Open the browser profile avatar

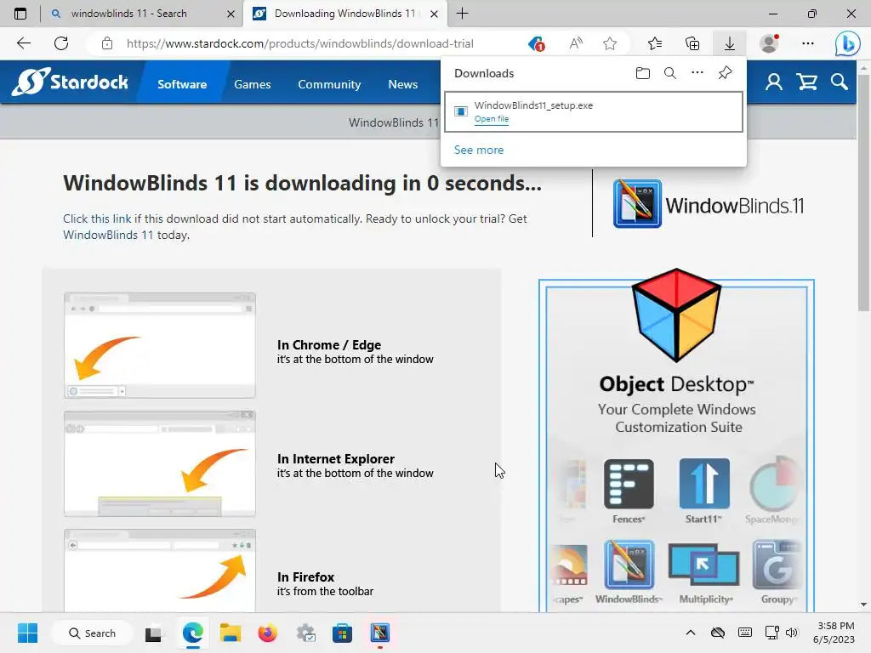point(769,43)
